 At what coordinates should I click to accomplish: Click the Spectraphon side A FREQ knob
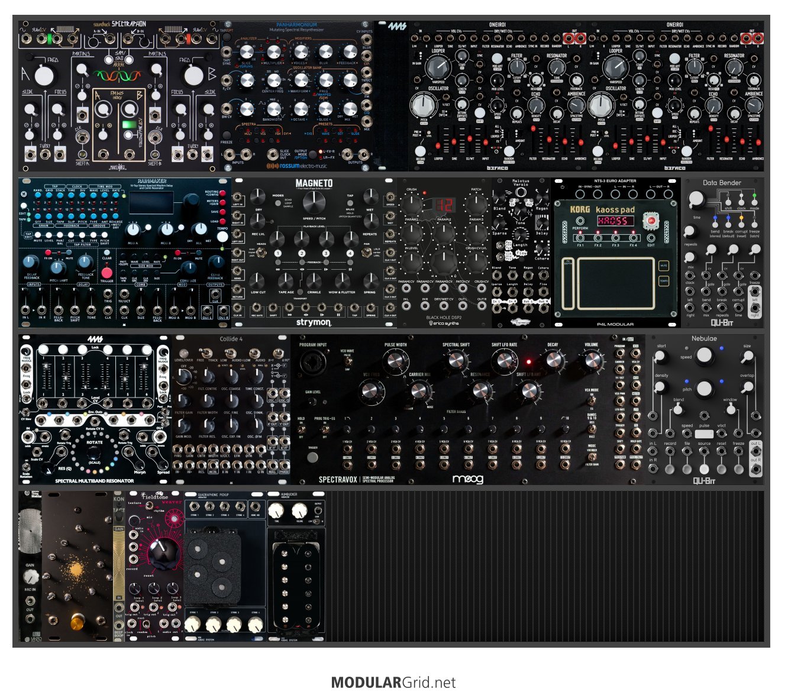(x=43, y=76)
